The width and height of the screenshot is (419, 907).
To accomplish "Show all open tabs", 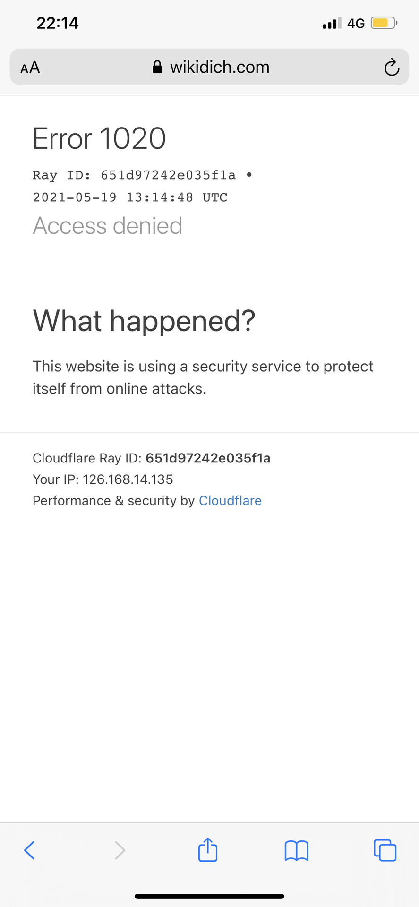I will (385, 850).
